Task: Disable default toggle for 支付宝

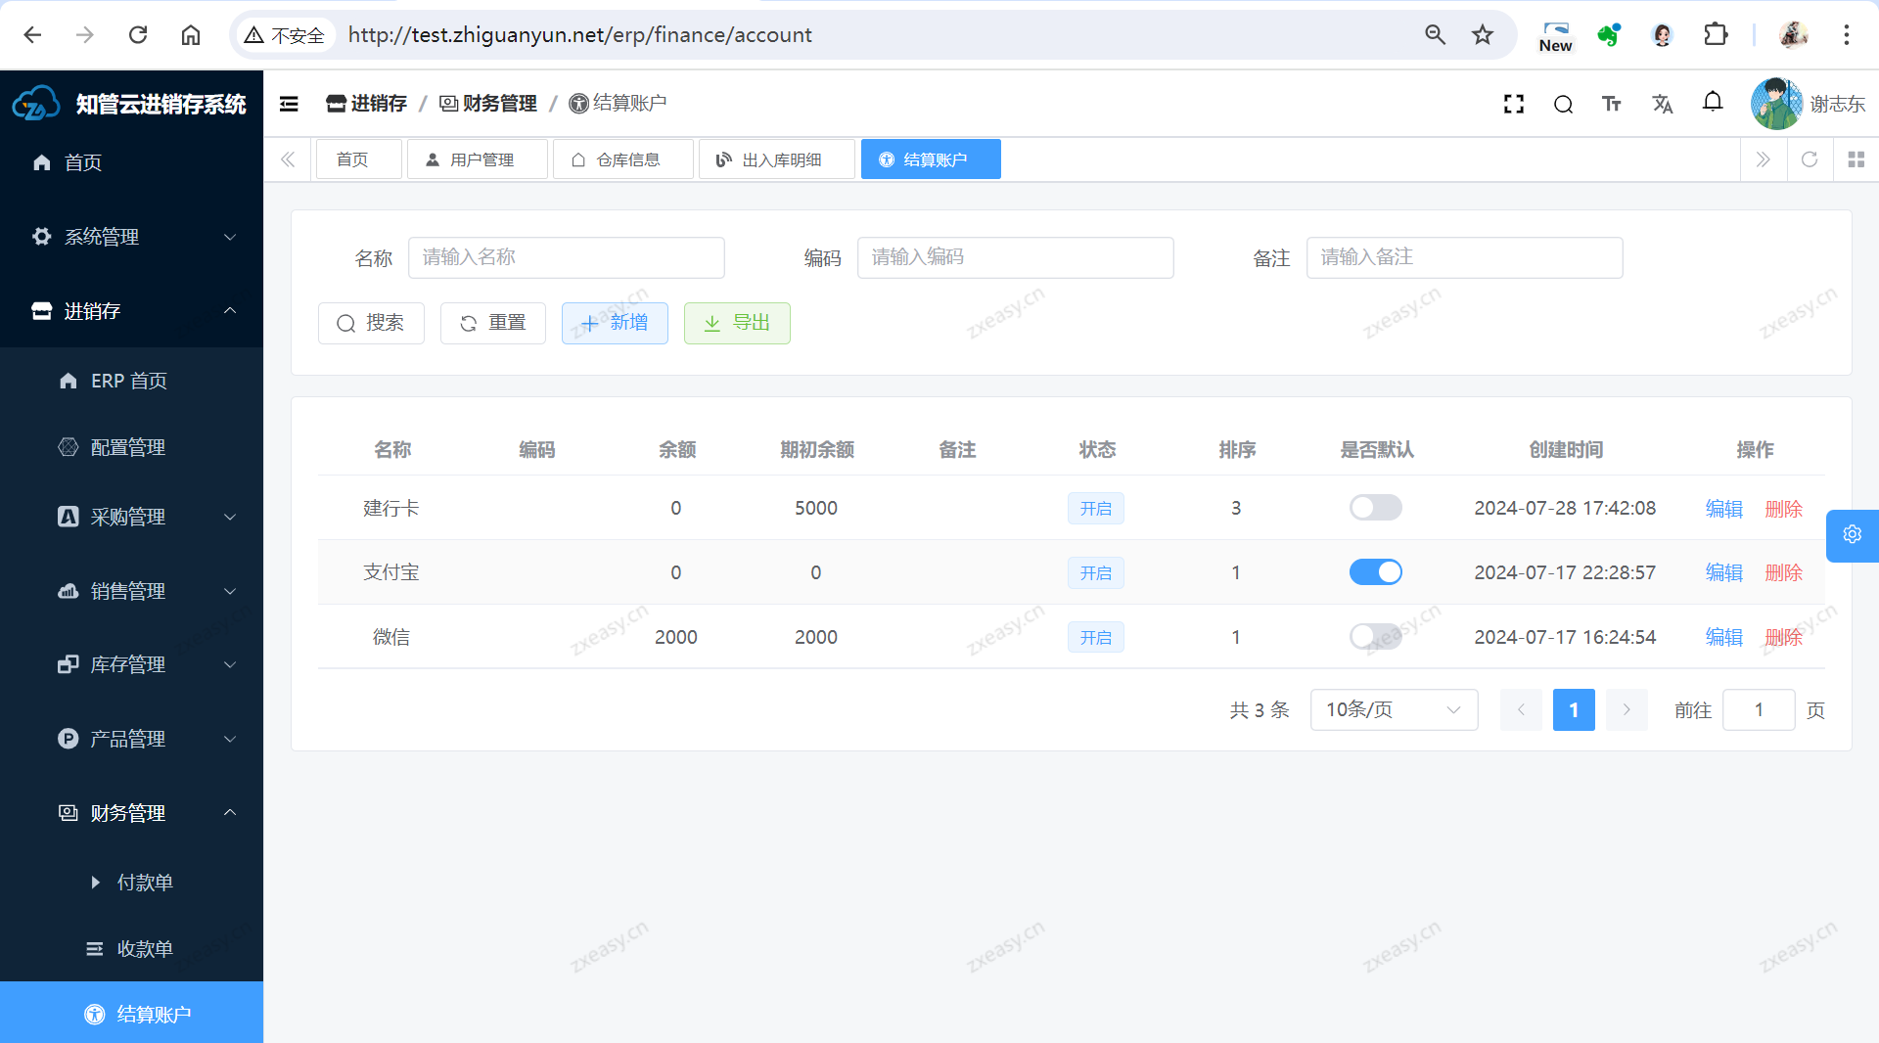Action: tap(1375, 572)
